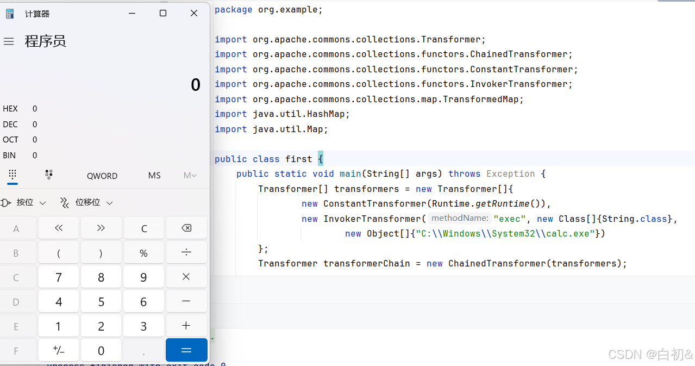Select the full keypad icon

12,175
